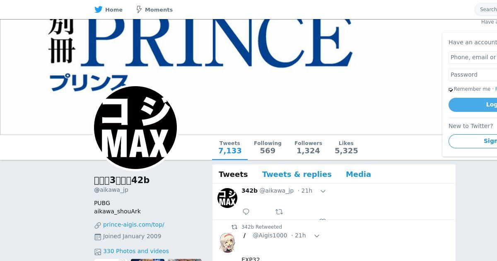The height and width of the screenshot is (261, 497).
Task: Reply to the 342b tweet
Action: point(246,212)
